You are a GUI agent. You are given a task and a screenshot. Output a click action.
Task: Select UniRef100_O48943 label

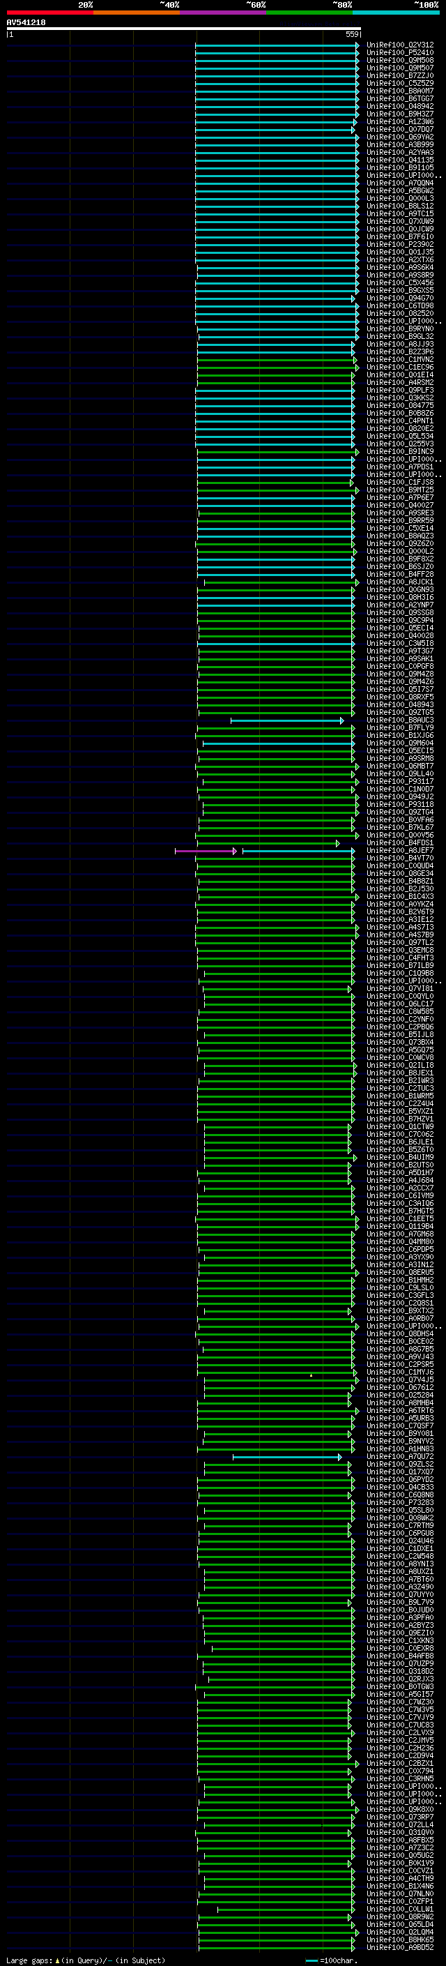400,704
